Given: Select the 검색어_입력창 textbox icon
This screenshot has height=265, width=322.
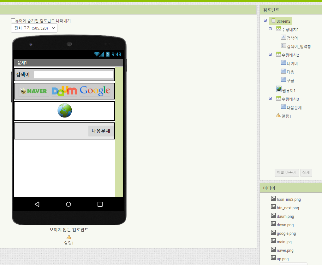Looking at the screenshot, I should tap(283, 46).
